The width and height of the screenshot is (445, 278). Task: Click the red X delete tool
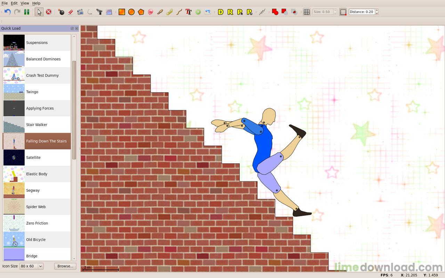pyautogui.click(x=49, y=12)
